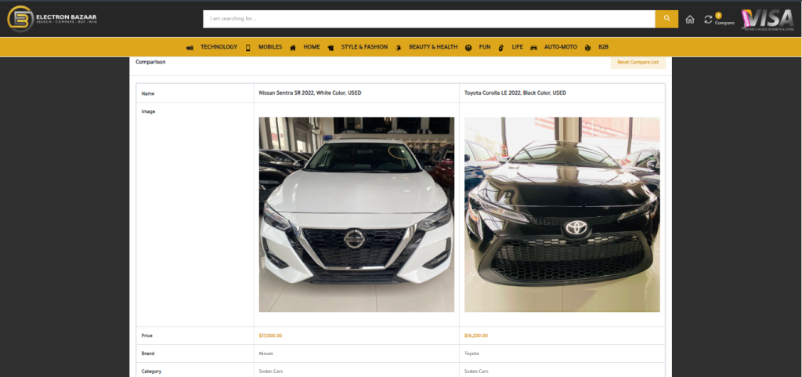Click the orange search magnifier button
The height and width of the screenshot is (377, 802).
[666, 19]
